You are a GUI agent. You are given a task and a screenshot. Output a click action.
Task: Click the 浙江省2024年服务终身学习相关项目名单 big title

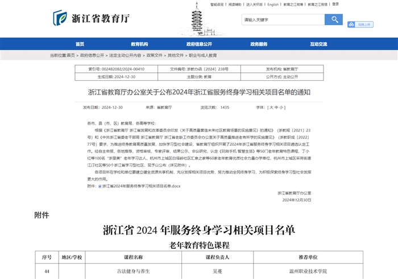(x=199, y=230)
